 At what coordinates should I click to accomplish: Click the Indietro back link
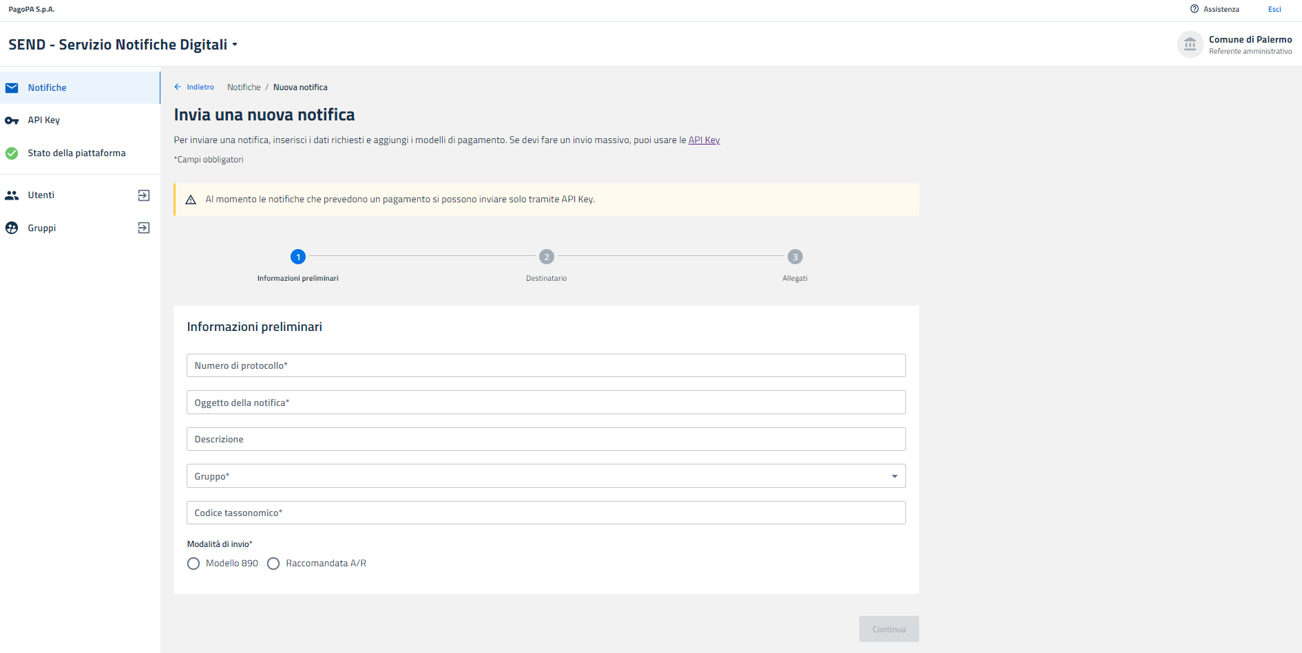[195, 87]
